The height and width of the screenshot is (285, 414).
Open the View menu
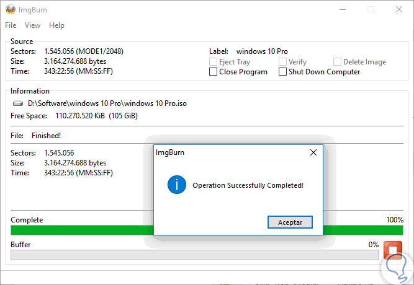click(x=32, y=25)
